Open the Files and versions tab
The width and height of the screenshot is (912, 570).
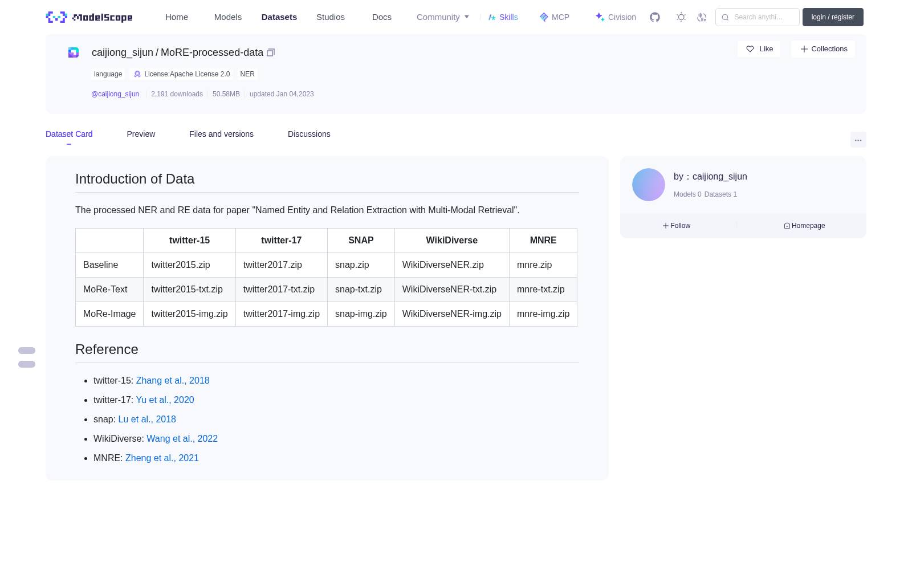point(221,134)
